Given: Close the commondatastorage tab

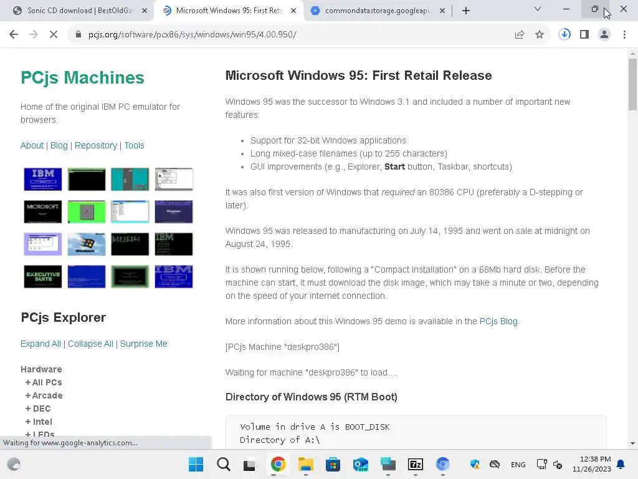Looking at the screenshot, I should 442,11.
